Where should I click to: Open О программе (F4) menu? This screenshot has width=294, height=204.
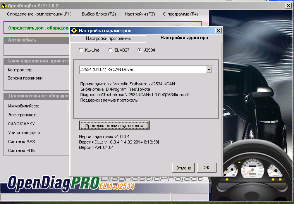point(181,14)
